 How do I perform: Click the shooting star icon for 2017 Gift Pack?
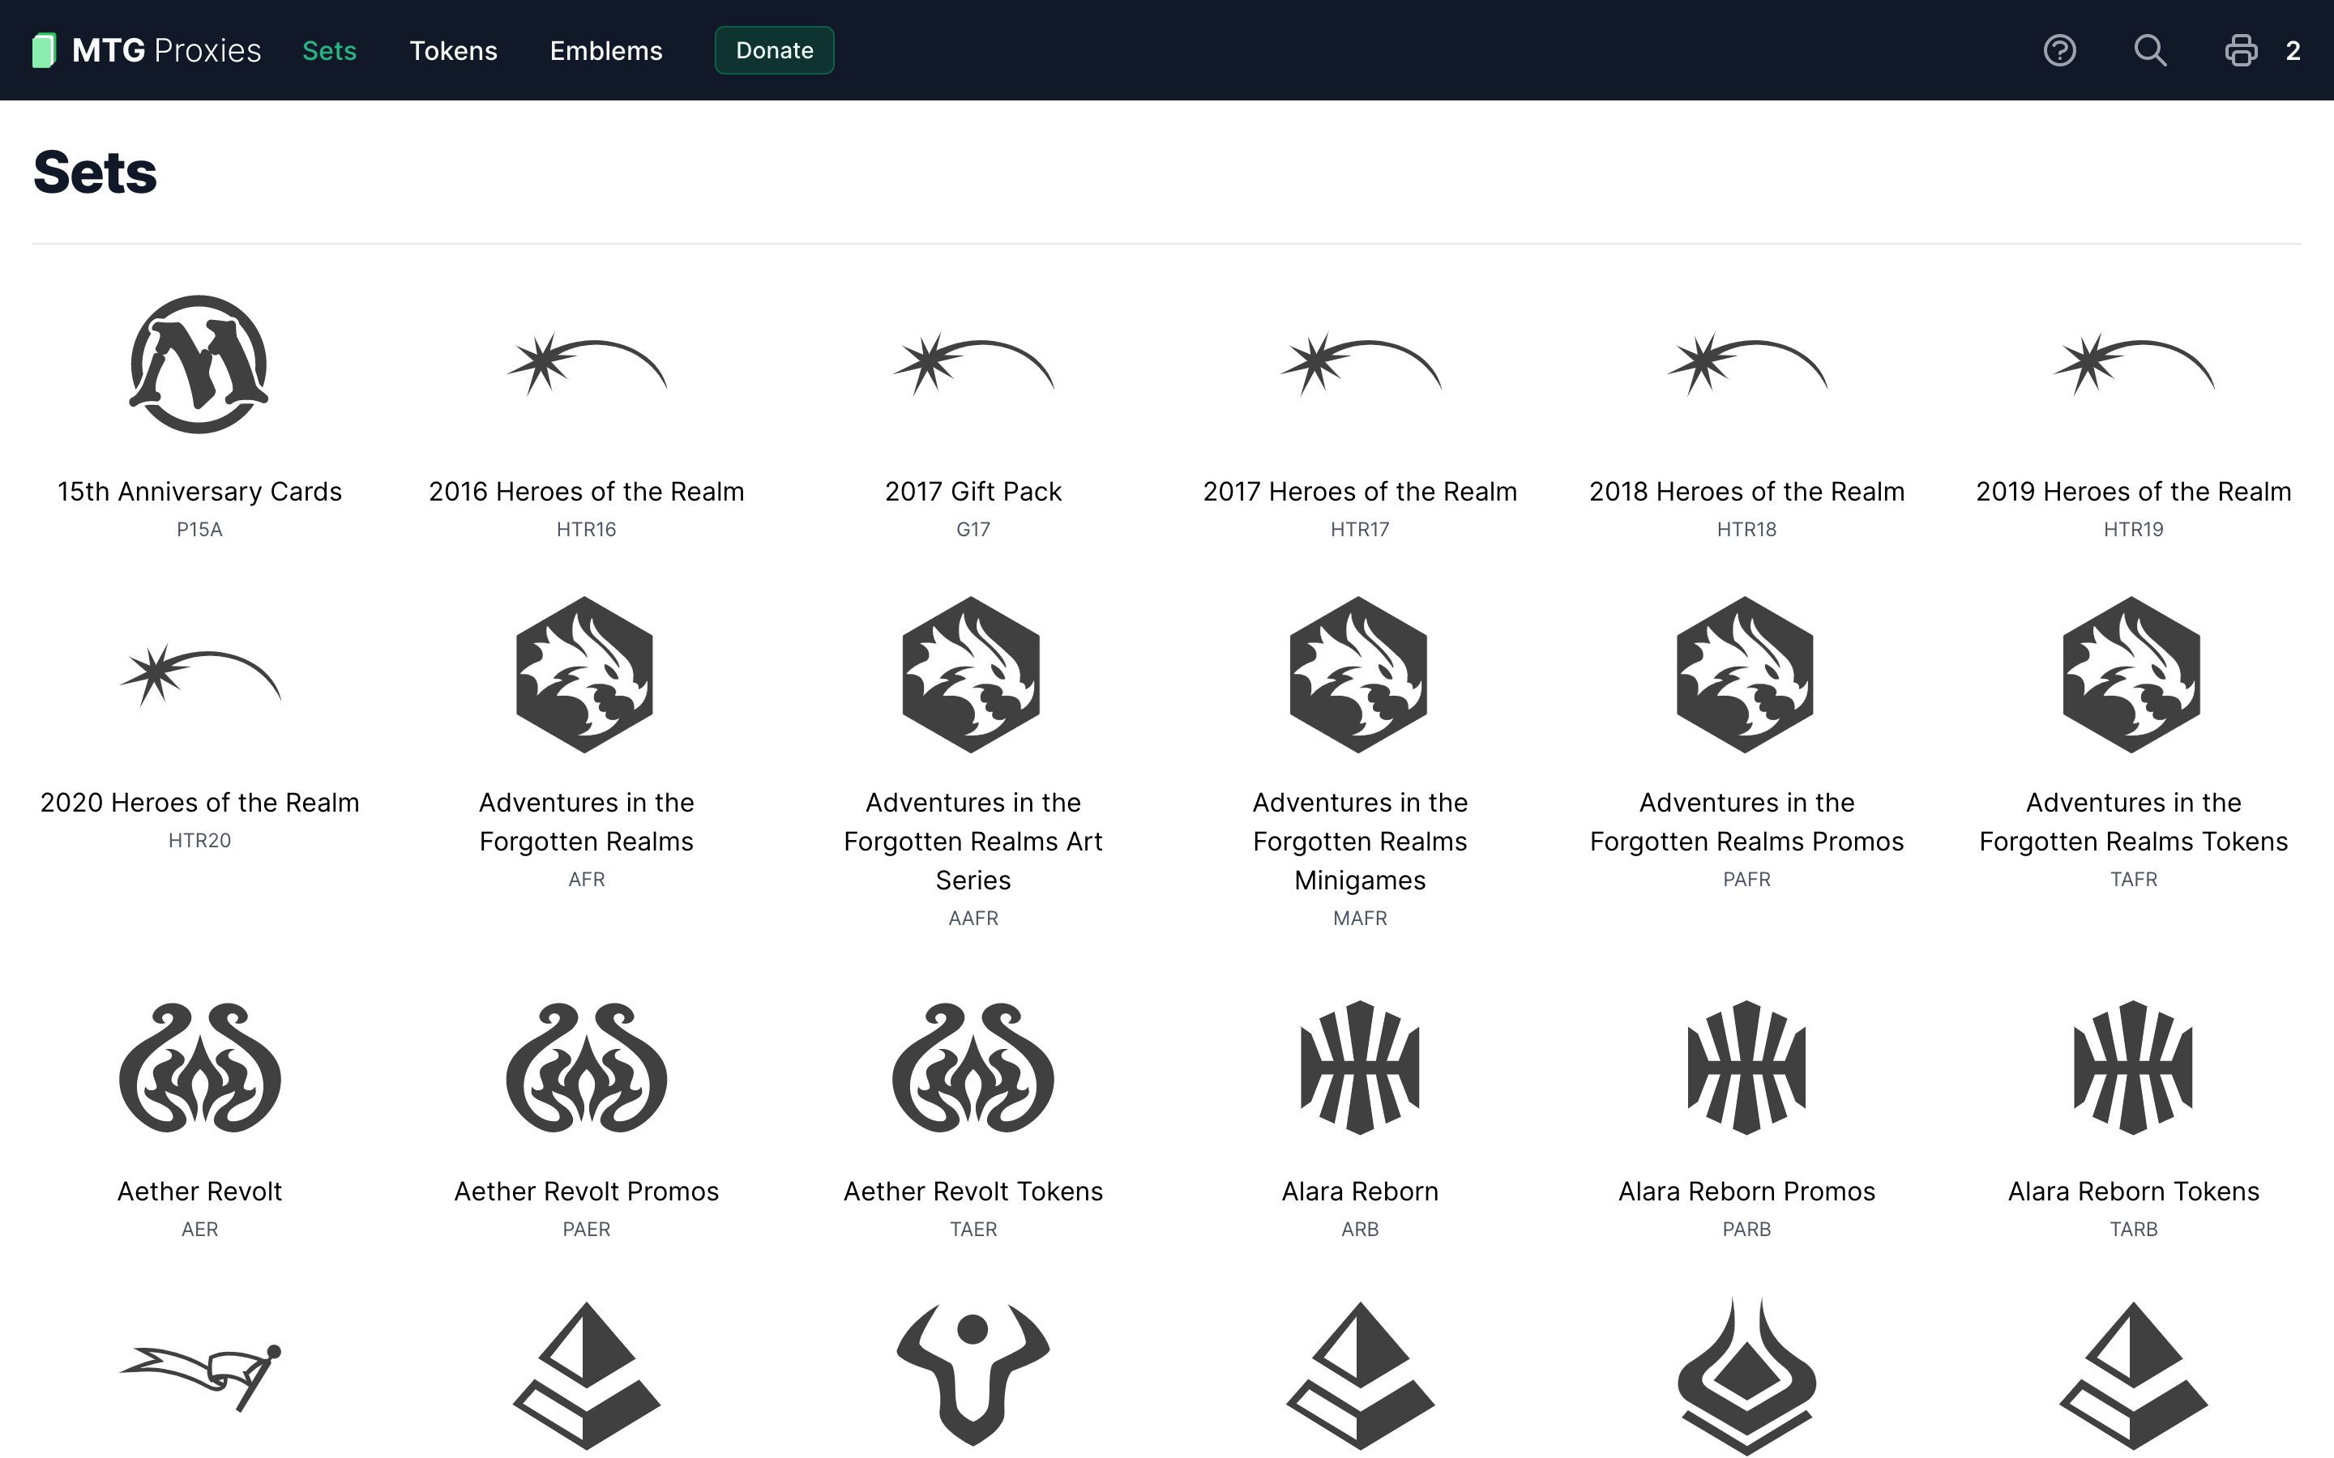coord(973,364)
